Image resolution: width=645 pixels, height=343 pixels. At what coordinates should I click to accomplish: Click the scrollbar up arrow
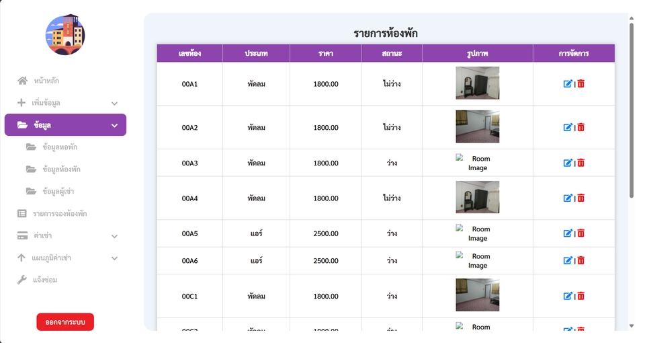tap(632, 18)
